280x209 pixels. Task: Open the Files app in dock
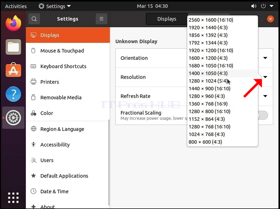[x=13, y=47]
